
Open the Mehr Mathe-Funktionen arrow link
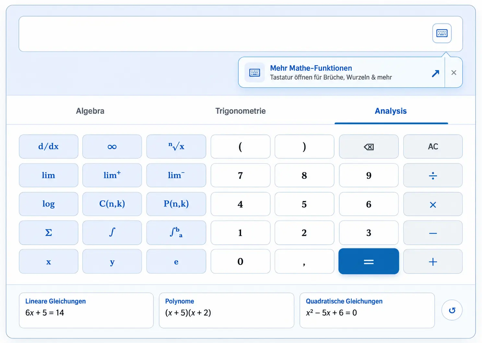click(x=435, y=73)
